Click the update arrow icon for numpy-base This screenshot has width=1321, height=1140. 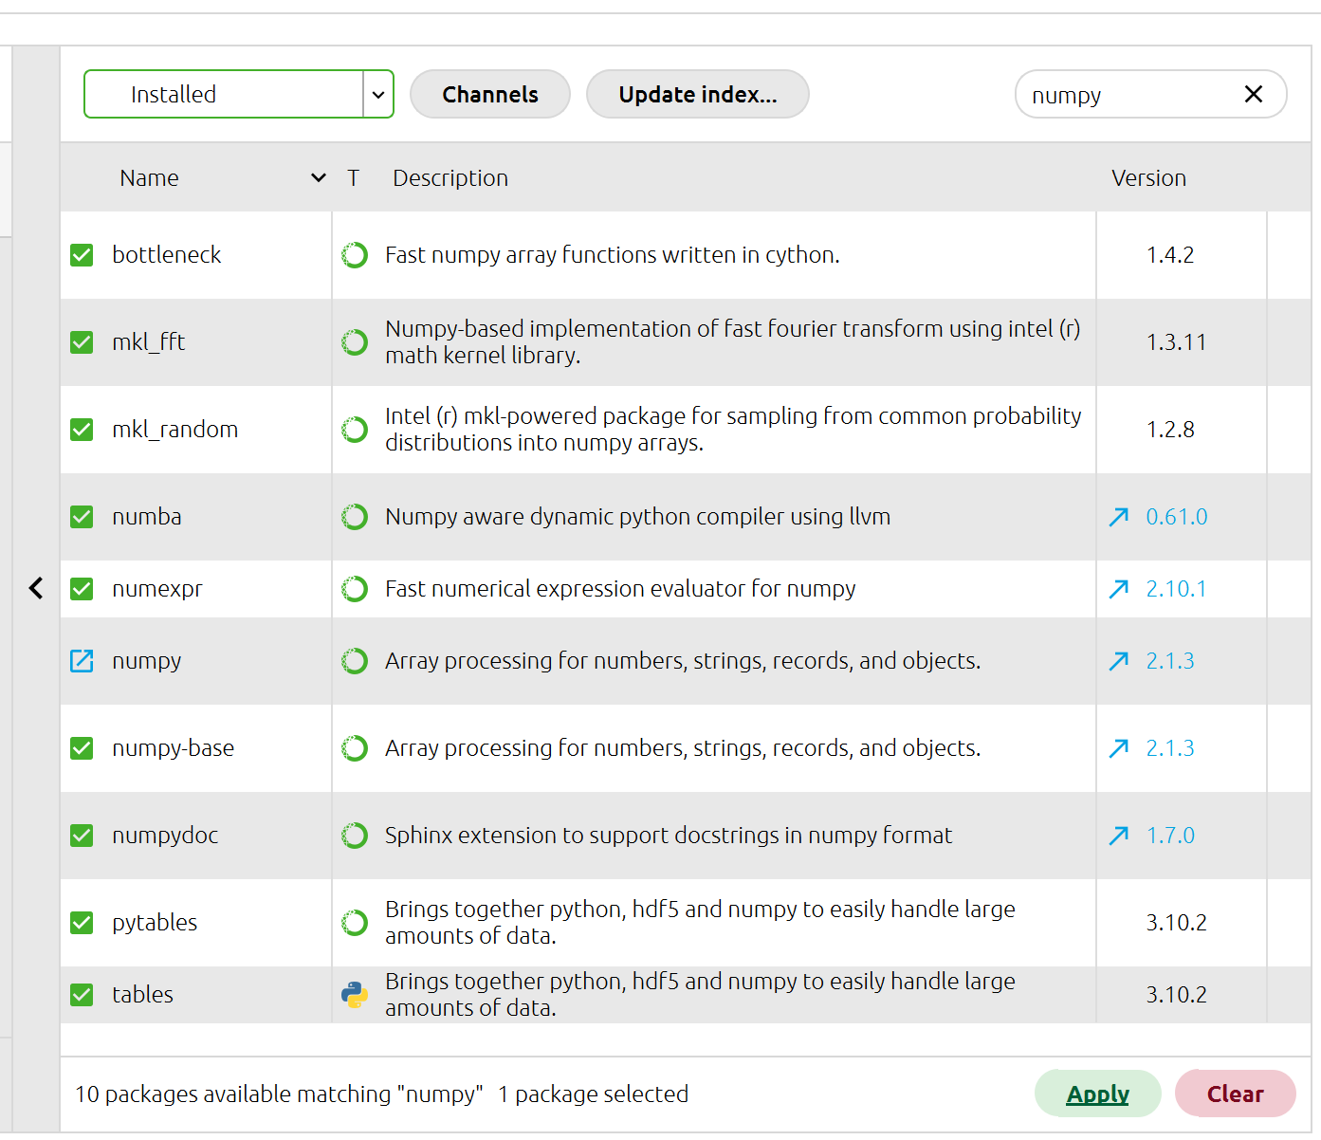pos(1119,748)
